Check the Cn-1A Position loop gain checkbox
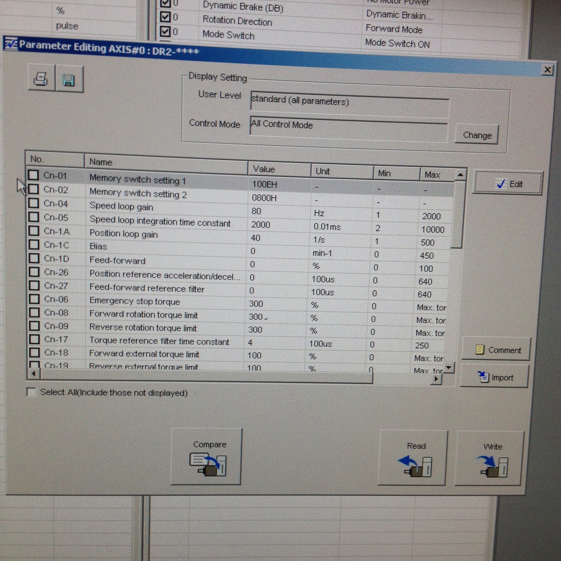 pos(34,231)
